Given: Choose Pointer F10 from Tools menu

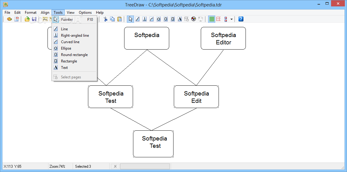Looking at the screenshot, I should pyautogui.click(x=74, y=20).
